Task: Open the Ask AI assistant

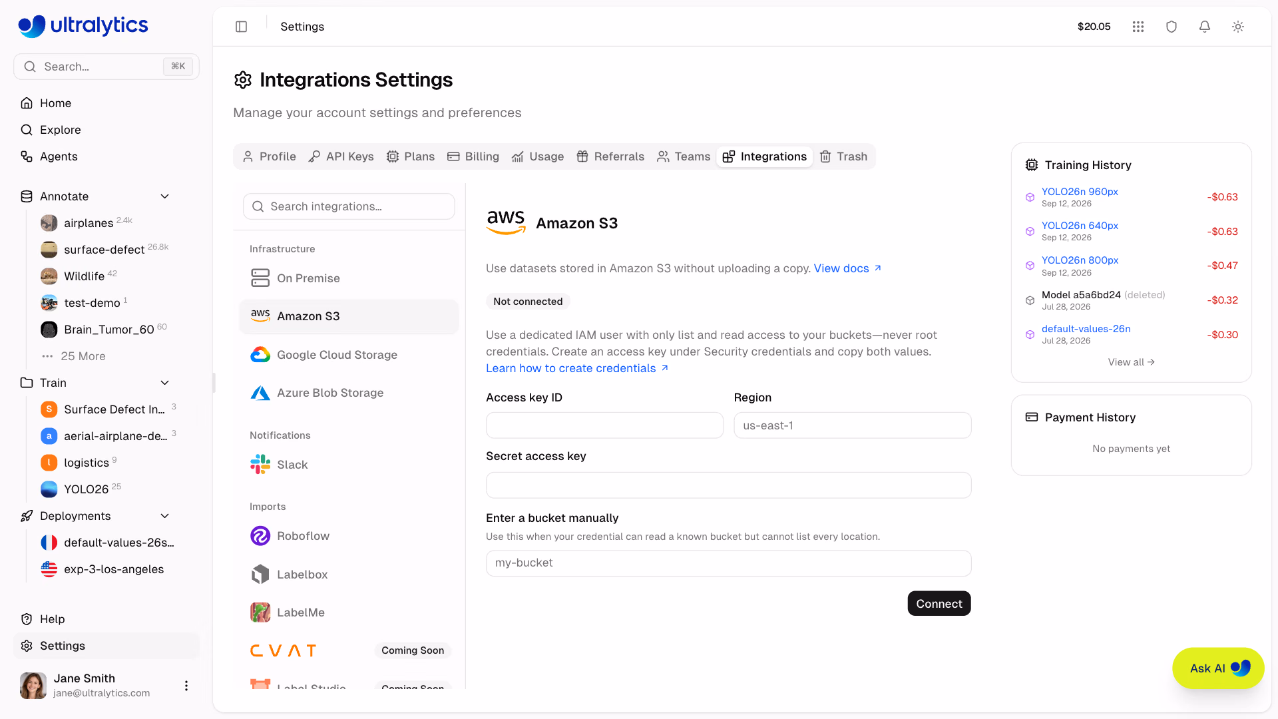Action: point(1218,668)
